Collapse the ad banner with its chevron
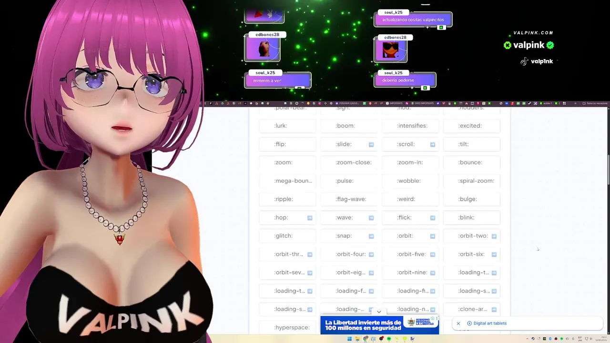This screenshot has height=343, width=610. pos(379,312)
